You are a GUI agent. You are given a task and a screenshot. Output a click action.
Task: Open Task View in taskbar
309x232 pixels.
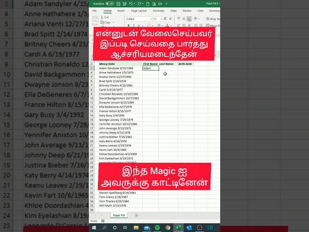125,228
